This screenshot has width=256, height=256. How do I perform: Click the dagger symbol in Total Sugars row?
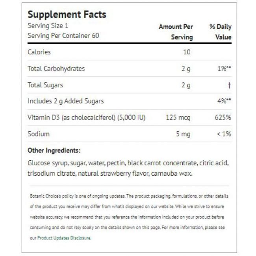click(229, 85)
